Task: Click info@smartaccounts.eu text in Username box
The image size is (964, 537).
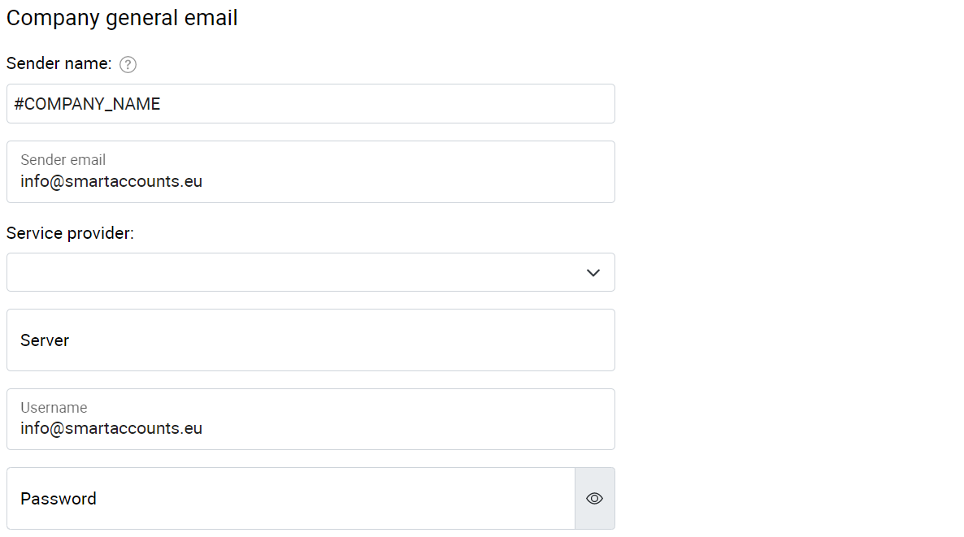Action: click(111, 428)
